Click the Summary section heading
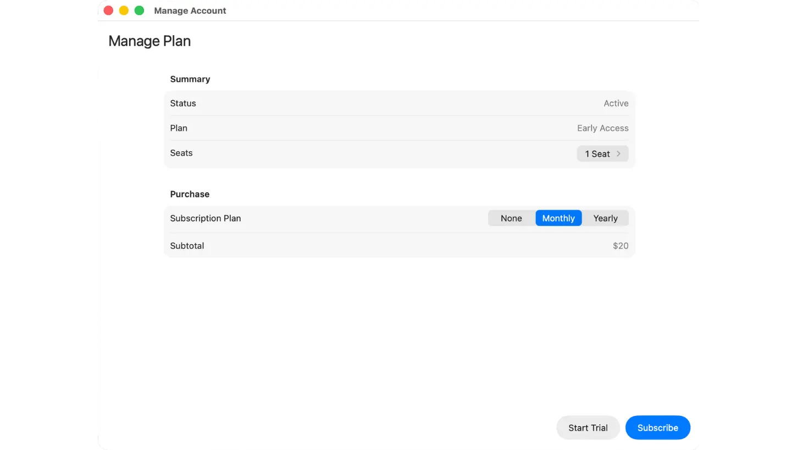797x450 pixels. click(x=190, y=79)
